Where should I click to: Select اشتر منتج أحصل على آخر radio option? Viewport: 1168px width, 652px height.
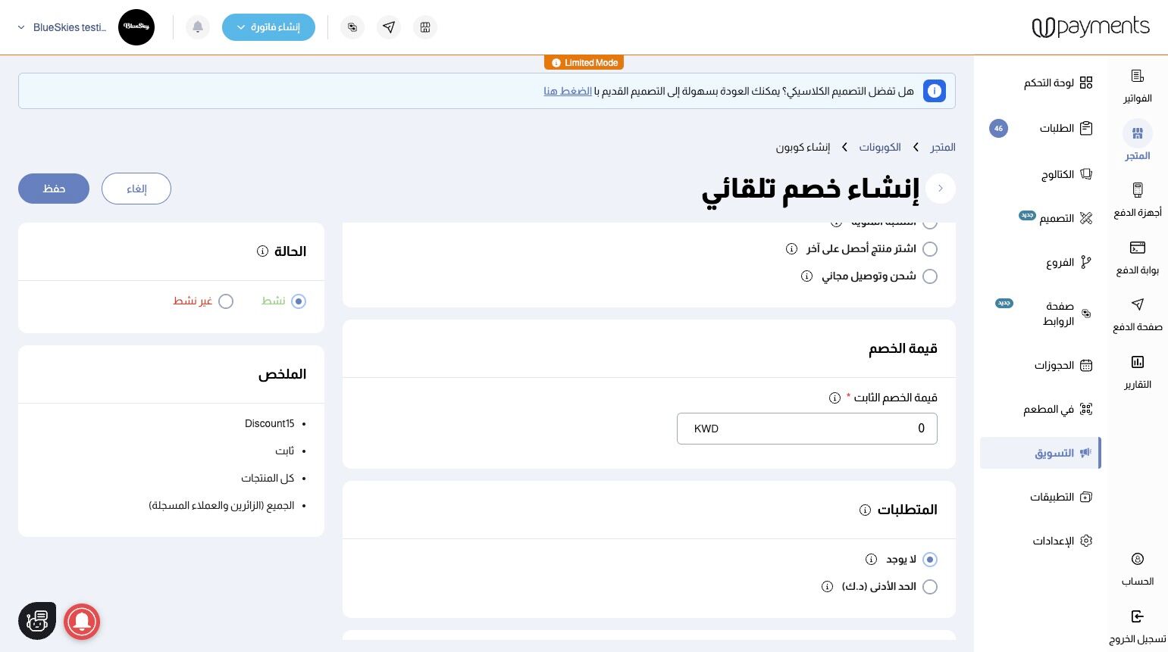930,248
